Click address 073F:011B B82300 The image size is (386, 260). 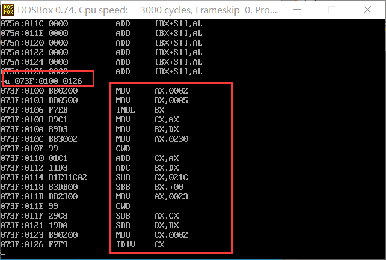tap(39, 196)
